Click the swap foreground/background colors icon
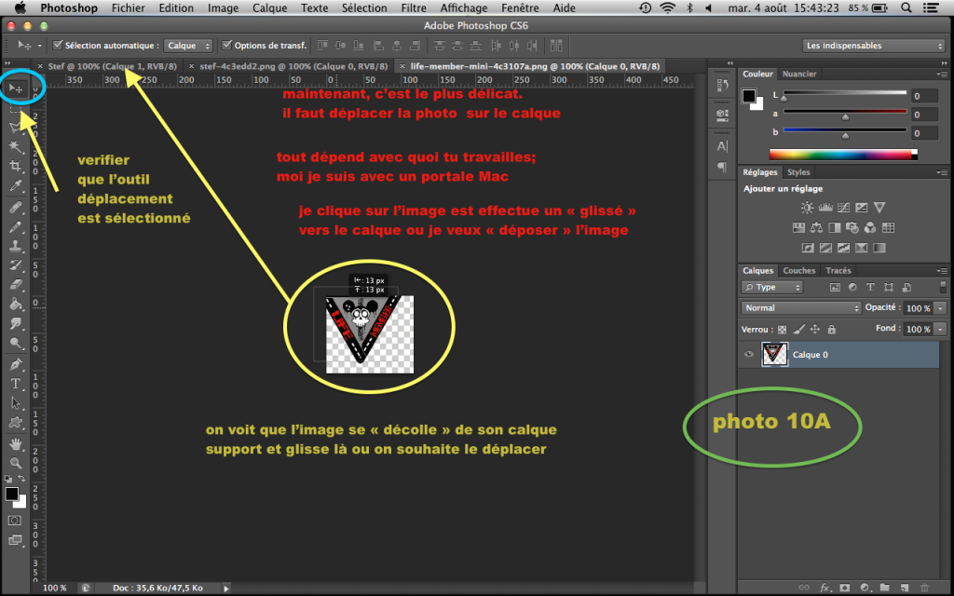Screen dimensions: 954x596 22,479
